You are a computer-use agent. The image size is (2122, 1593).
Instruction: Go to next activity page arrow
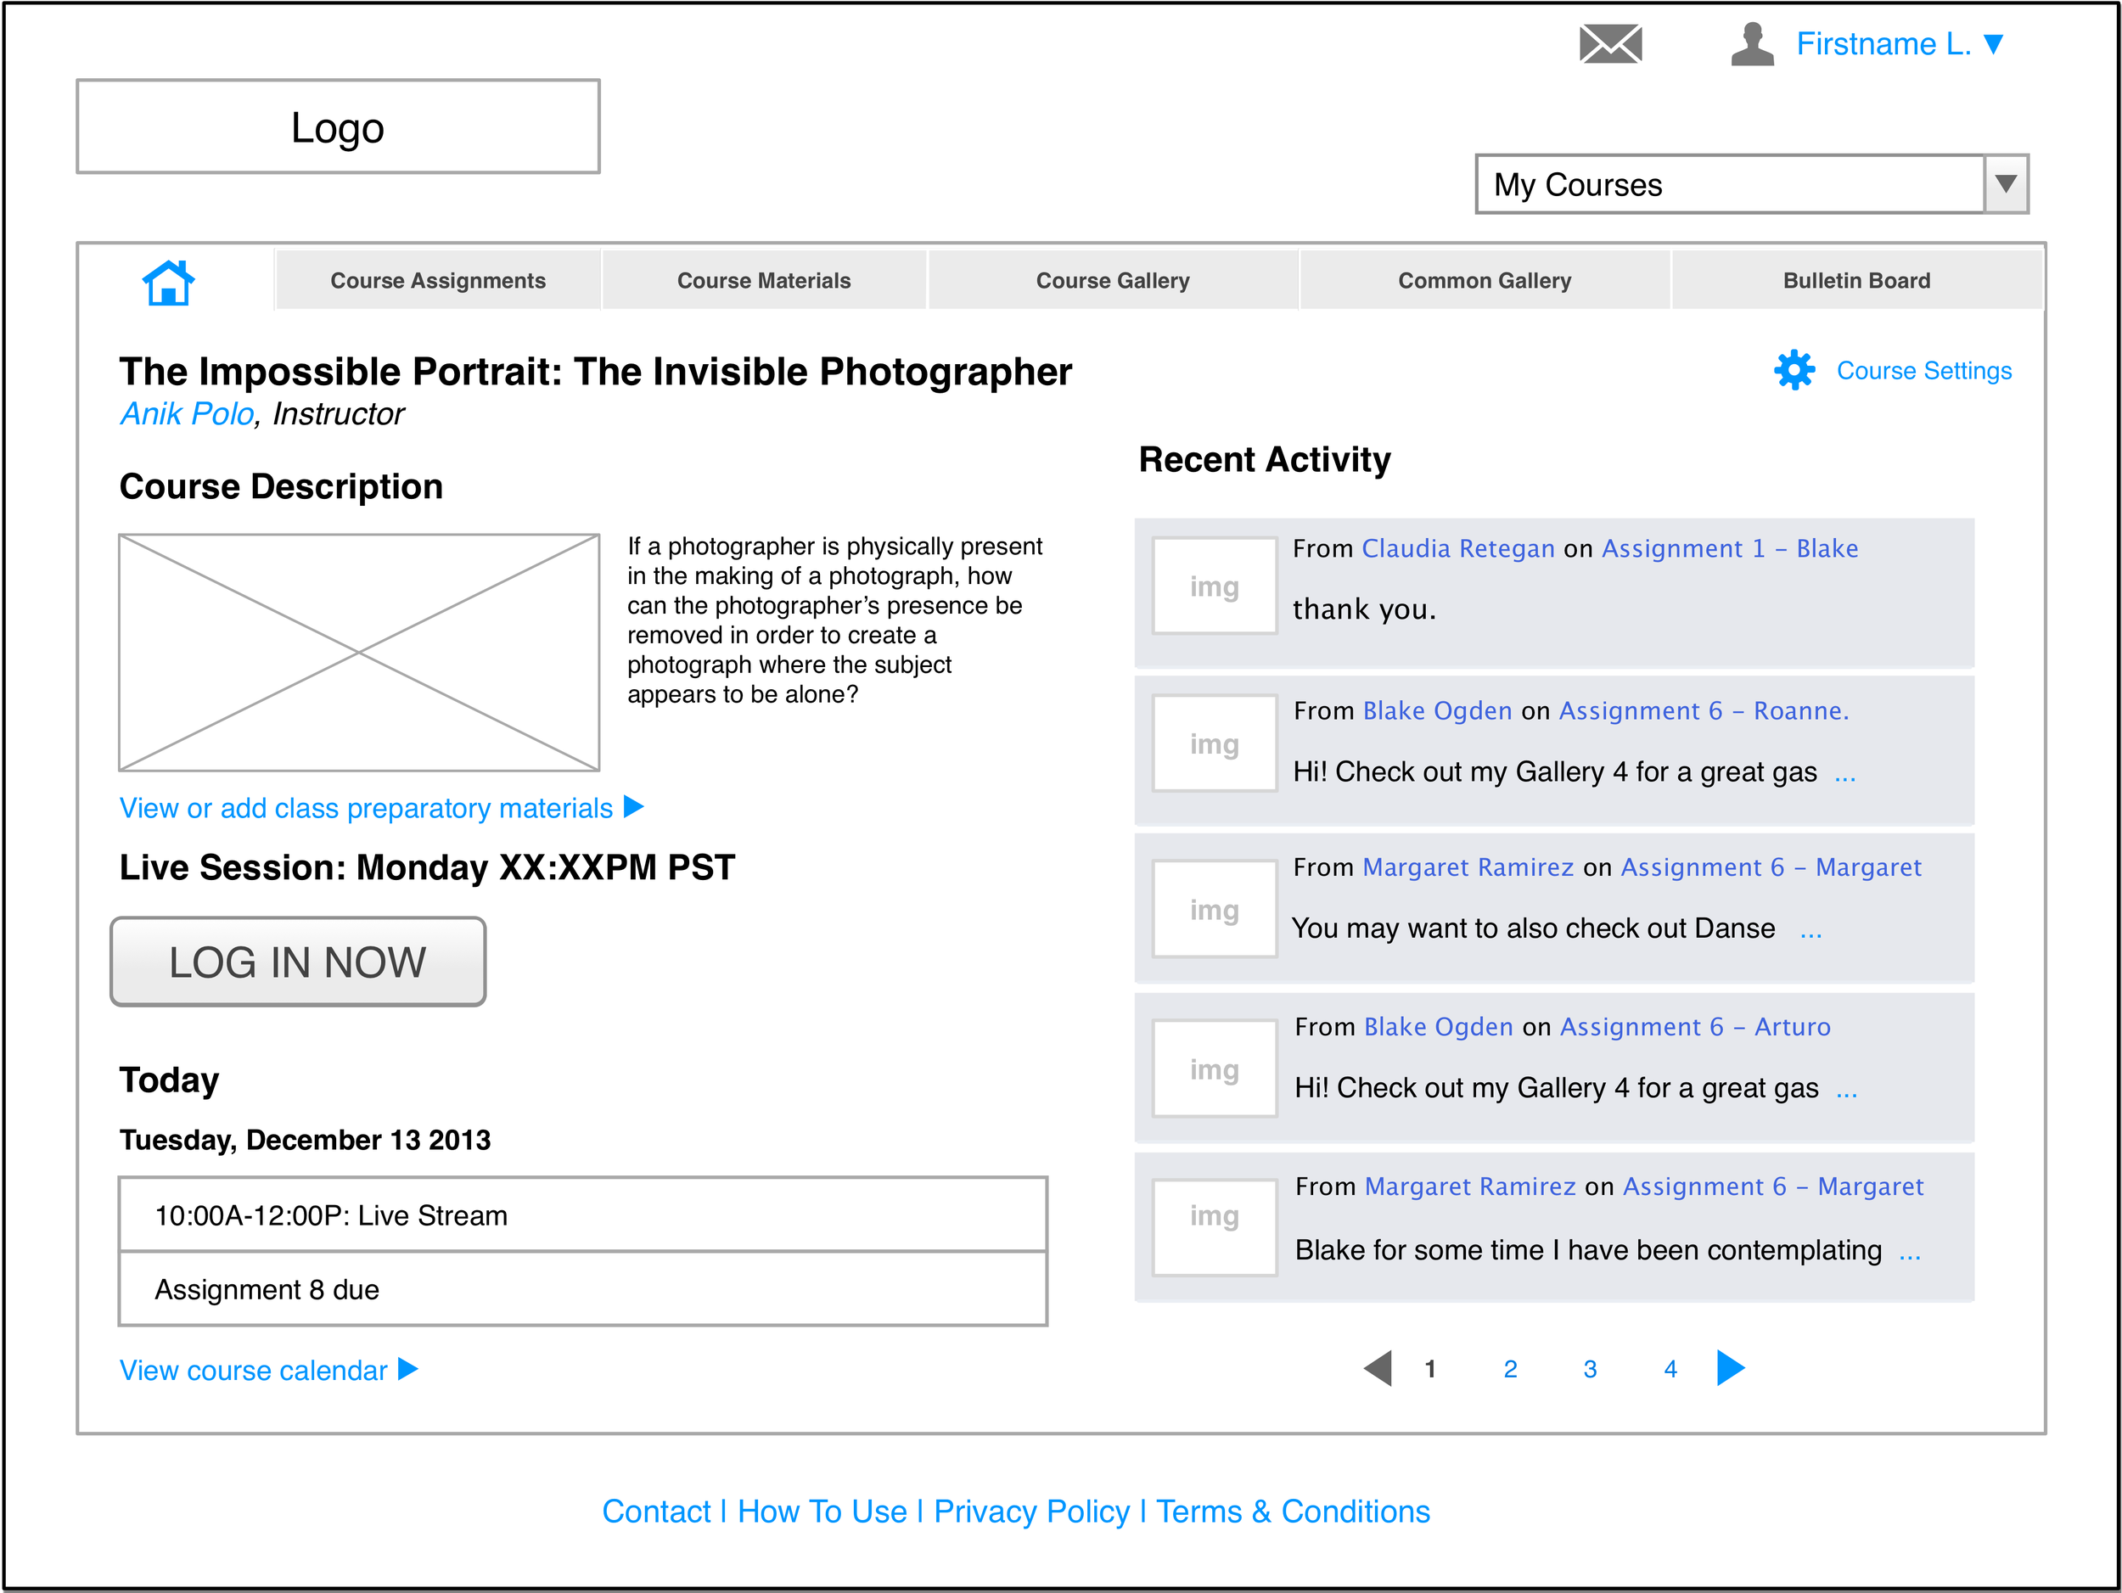tap(1730, 1367)
